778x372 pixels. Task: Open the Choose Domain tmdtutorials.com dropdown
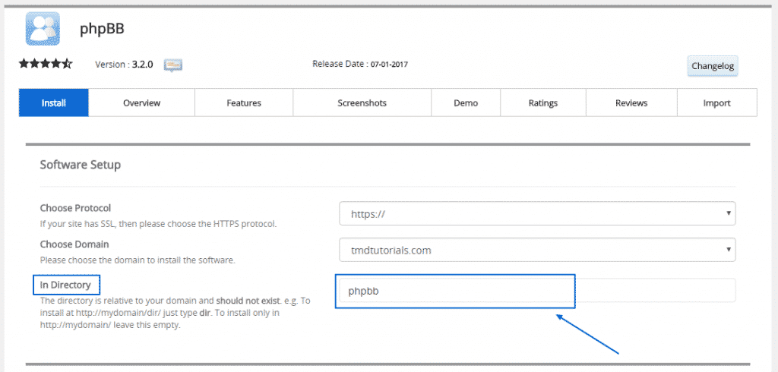pyautogui.click(x=536, y=248)
